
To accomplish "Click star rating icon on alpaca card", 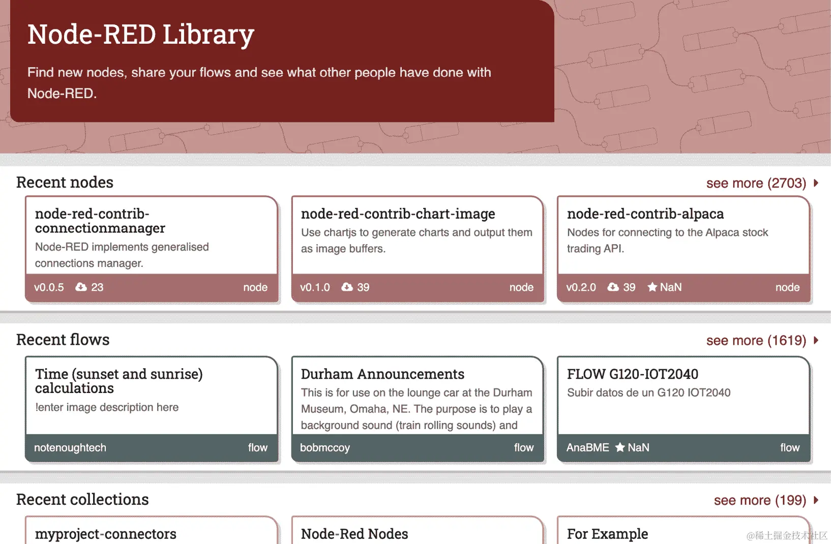I will pyautogui.click(x=652, y=287).
